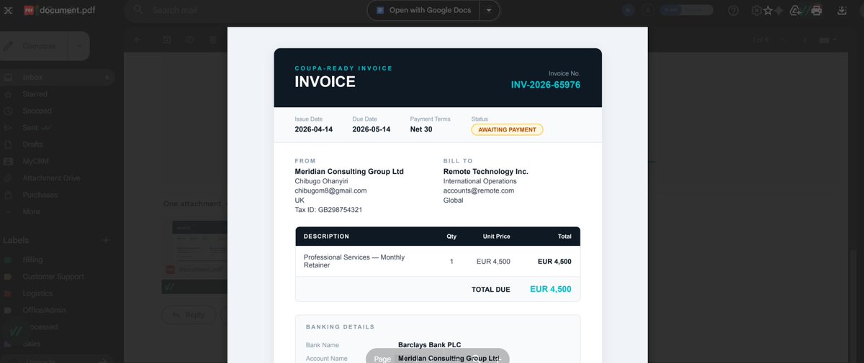Click the TOTAL DUE EUR 4,500 amount
The width and height of the screenshot is (864, 363).
tap(551, 289)
